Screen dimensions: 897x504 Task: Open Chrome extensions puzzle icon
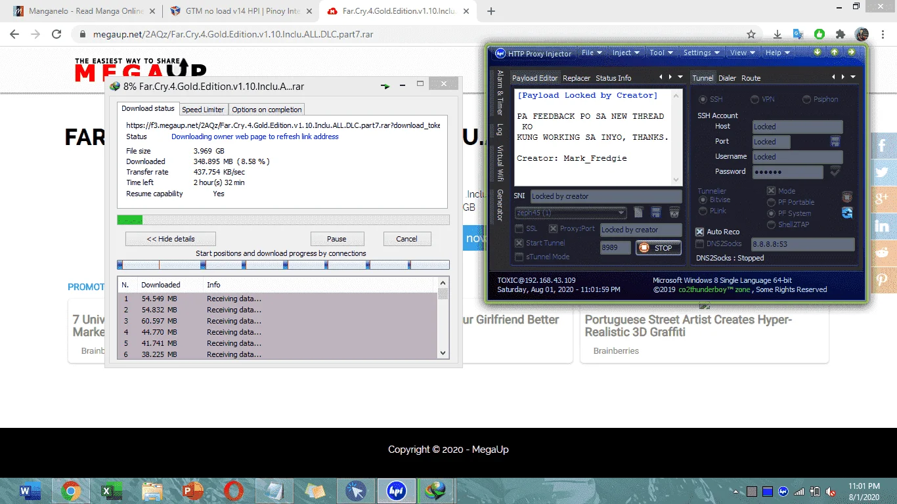tap(841, 34)
